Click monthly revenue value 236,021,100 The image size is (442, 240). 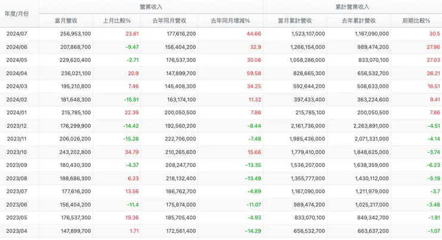pos(76,73)
